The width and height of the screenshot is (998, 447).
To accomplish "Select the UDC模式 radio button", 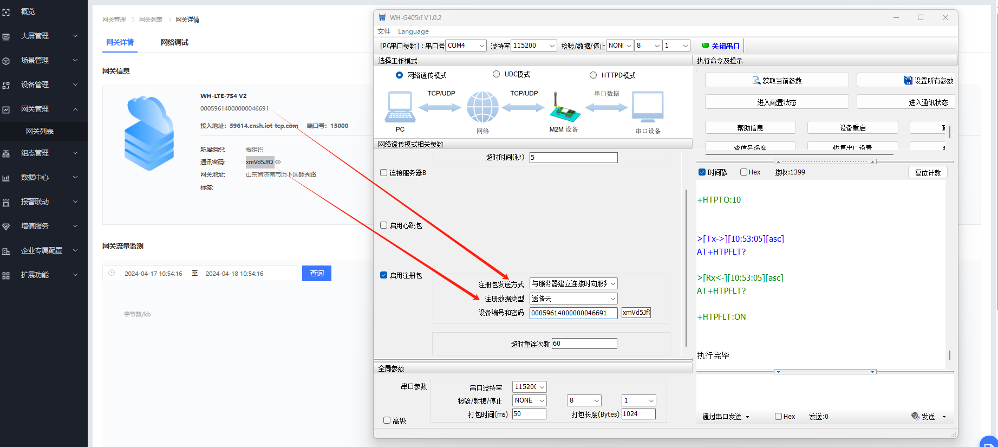I will click(496, 74).
